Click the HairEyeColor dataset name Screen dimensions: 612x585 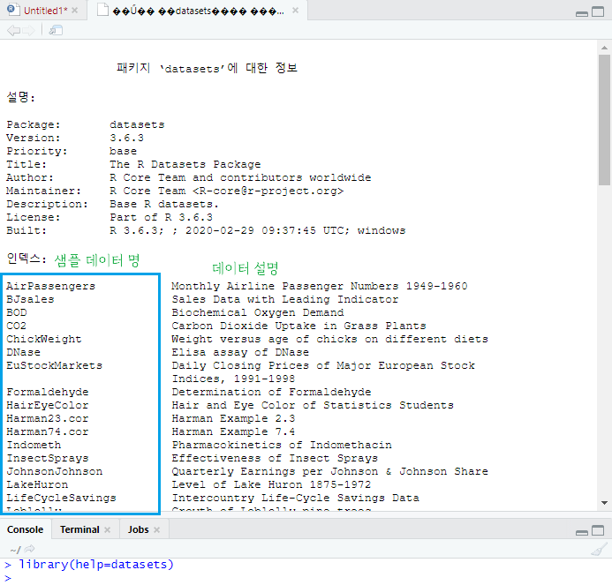click(x=48, y=406)
